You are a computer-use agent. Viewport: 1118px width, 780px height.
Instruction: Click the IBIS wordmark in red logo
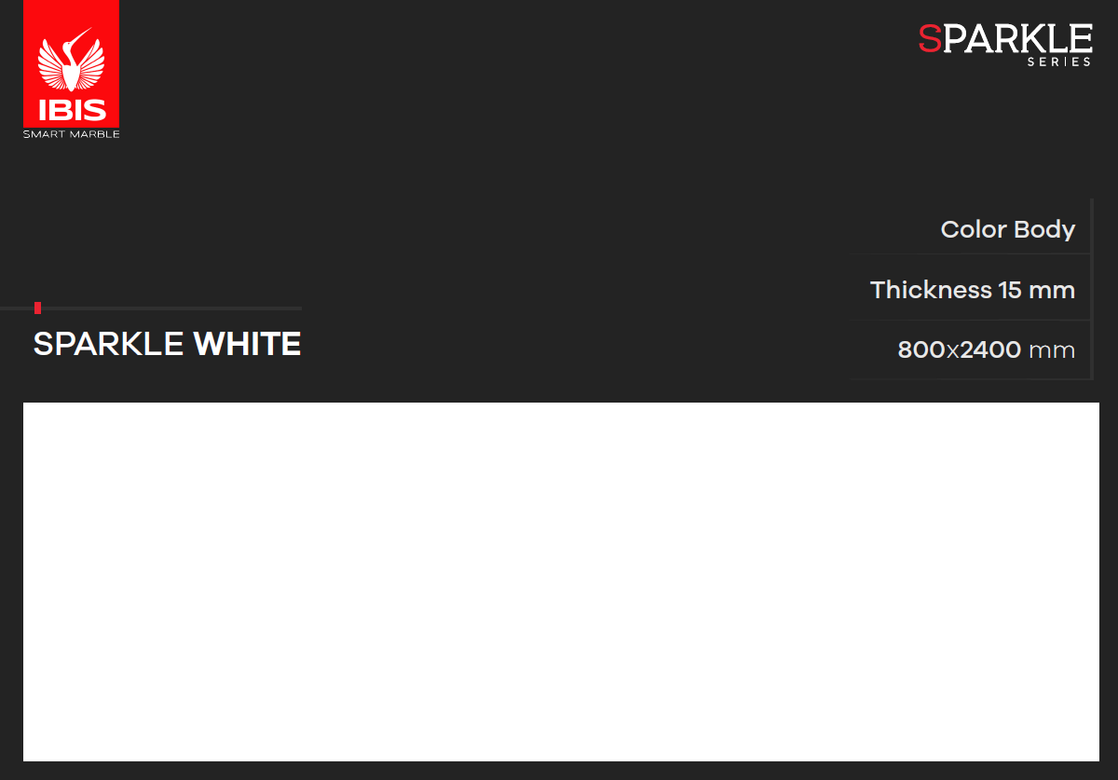(72, 110)
